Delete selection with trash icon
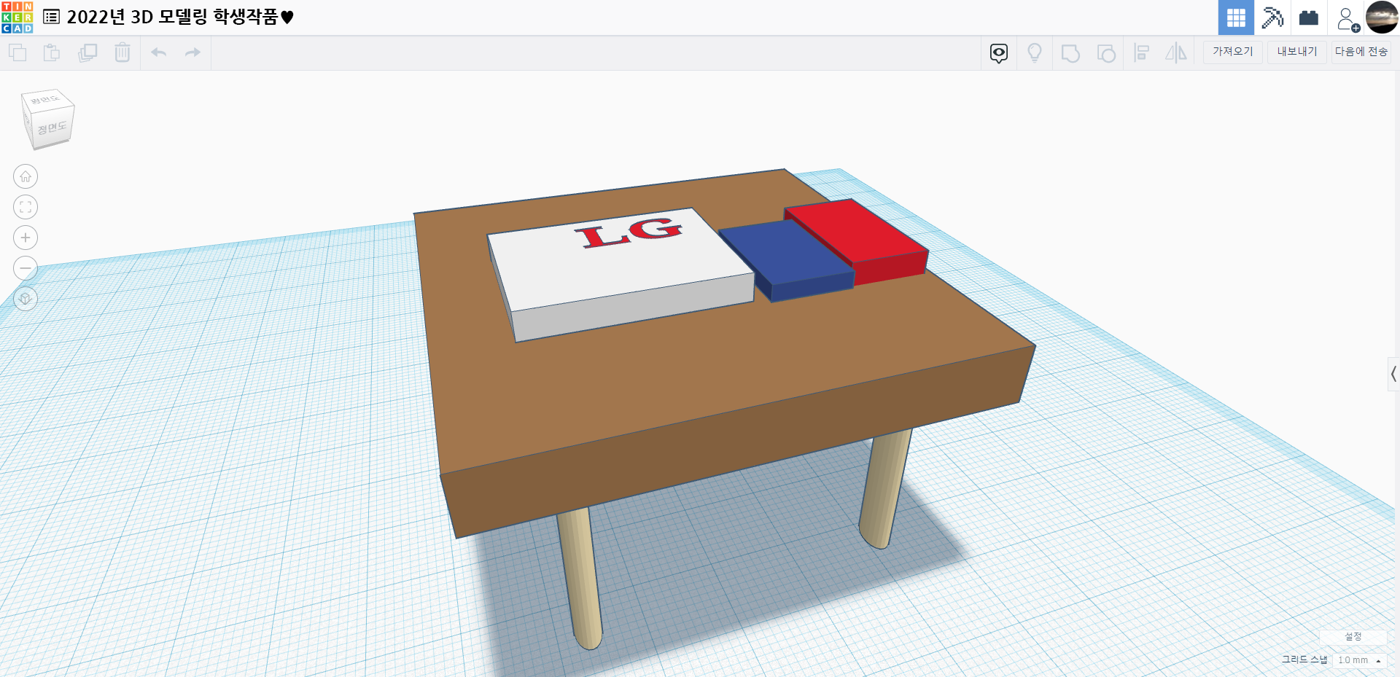The height and width of the screenshot is (677, 1400). click(x=122, y=52)
